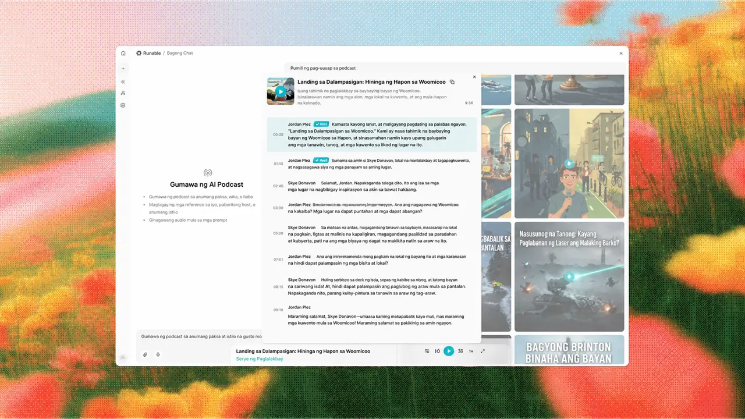The height and width of the screenshot is (419, 745).
Task: Click the attachment paperclip icon
Action: tap(145, 354)
